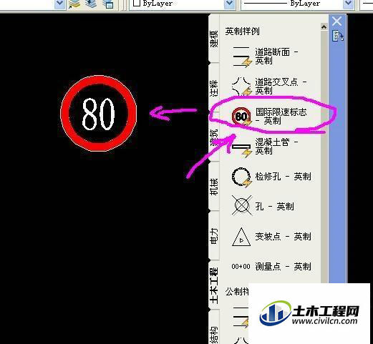Viewport: 373px width, 344px height.
Task: Click the palette scroll up arrow
Action: [324, 27]
